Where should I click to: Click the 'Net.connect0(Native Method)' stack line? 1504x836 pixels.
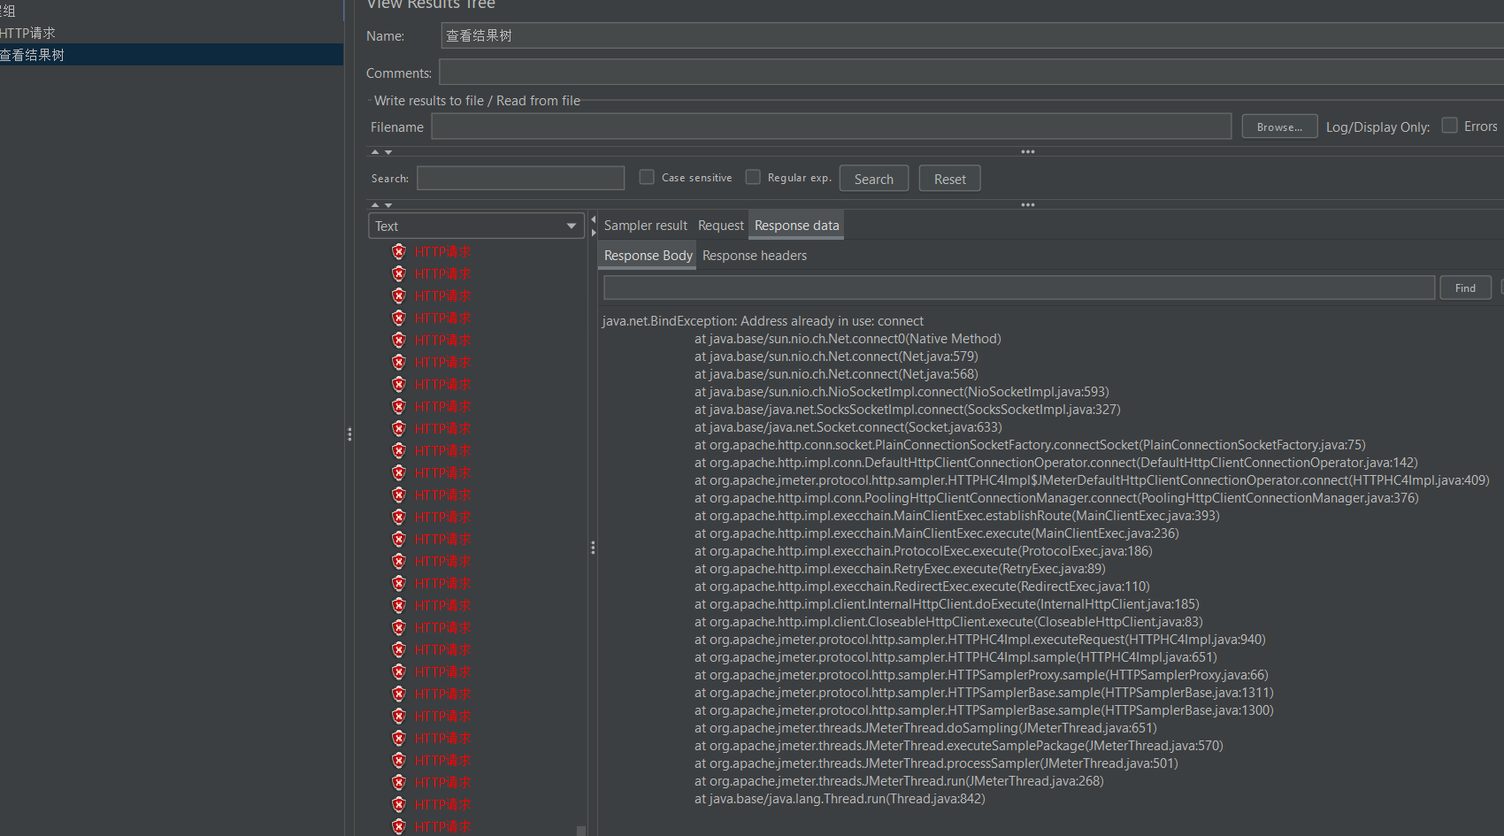pyautogui.click(x=848, y=339)
